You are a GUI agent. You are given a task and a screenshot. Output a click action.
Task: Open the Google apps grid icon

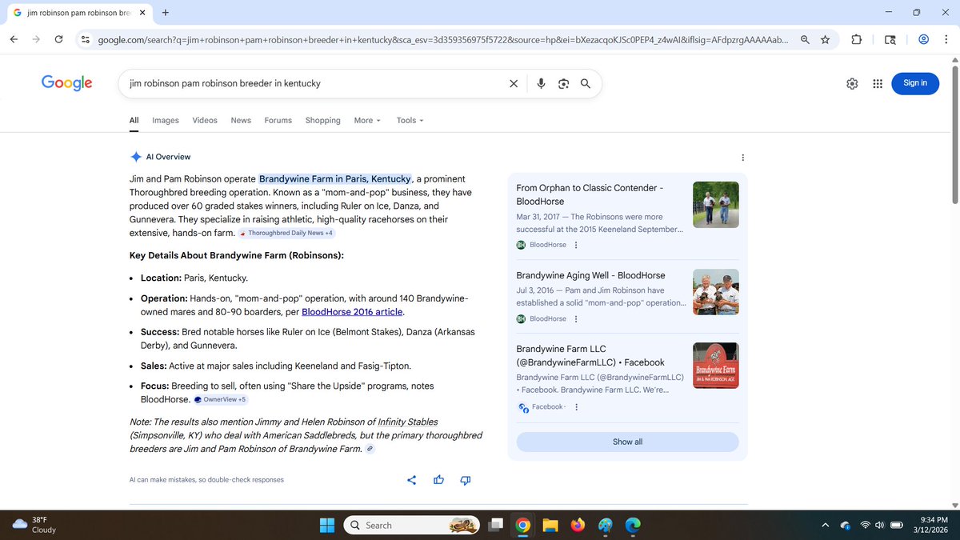tap(878, 83)
